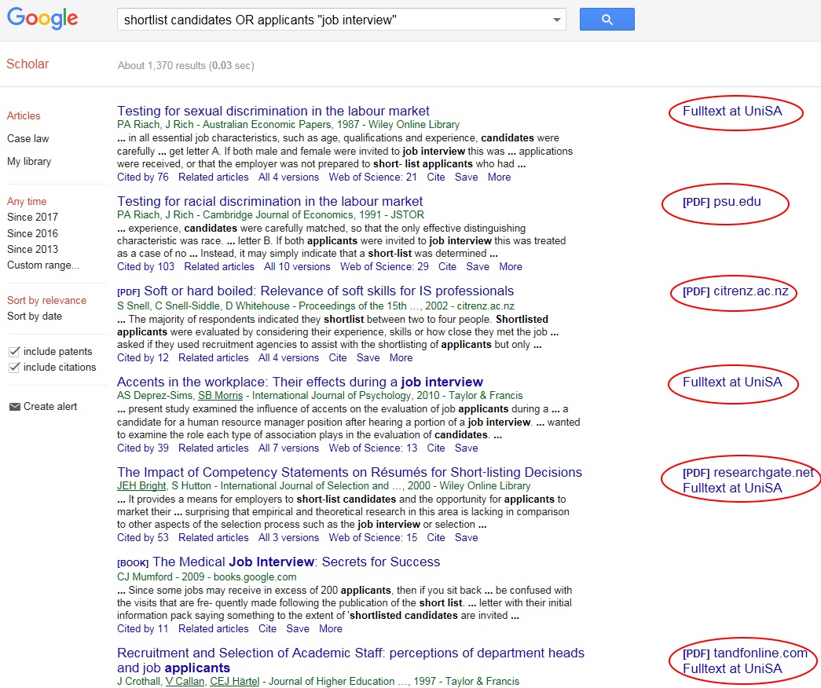The image size is (821, 688).
Task: Open 'Accents in the workplace' article
Action: click(300, 382)
